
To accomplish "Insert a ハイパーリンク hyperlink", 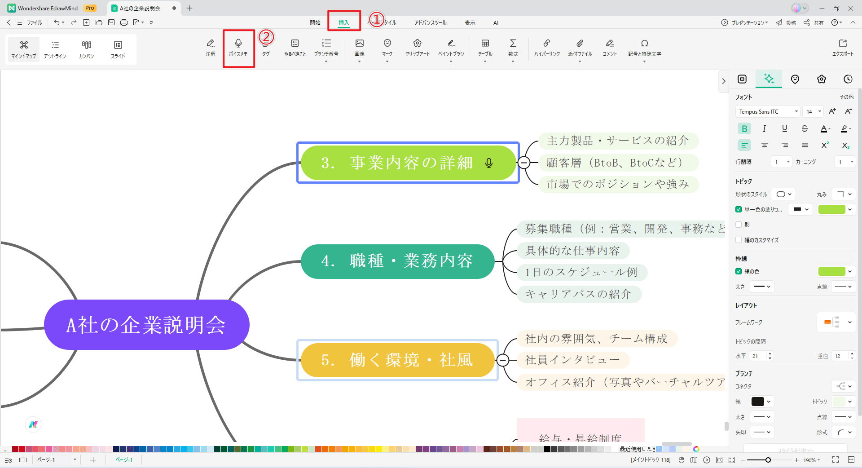I will point(547,47).
